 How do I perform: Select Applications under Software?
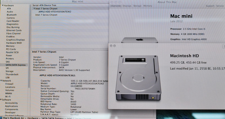pos(11,106)
